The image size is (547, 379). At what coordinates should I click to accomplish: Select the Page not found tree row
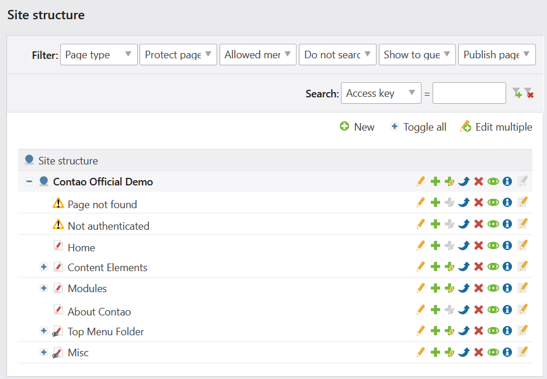tap(275, 203)
